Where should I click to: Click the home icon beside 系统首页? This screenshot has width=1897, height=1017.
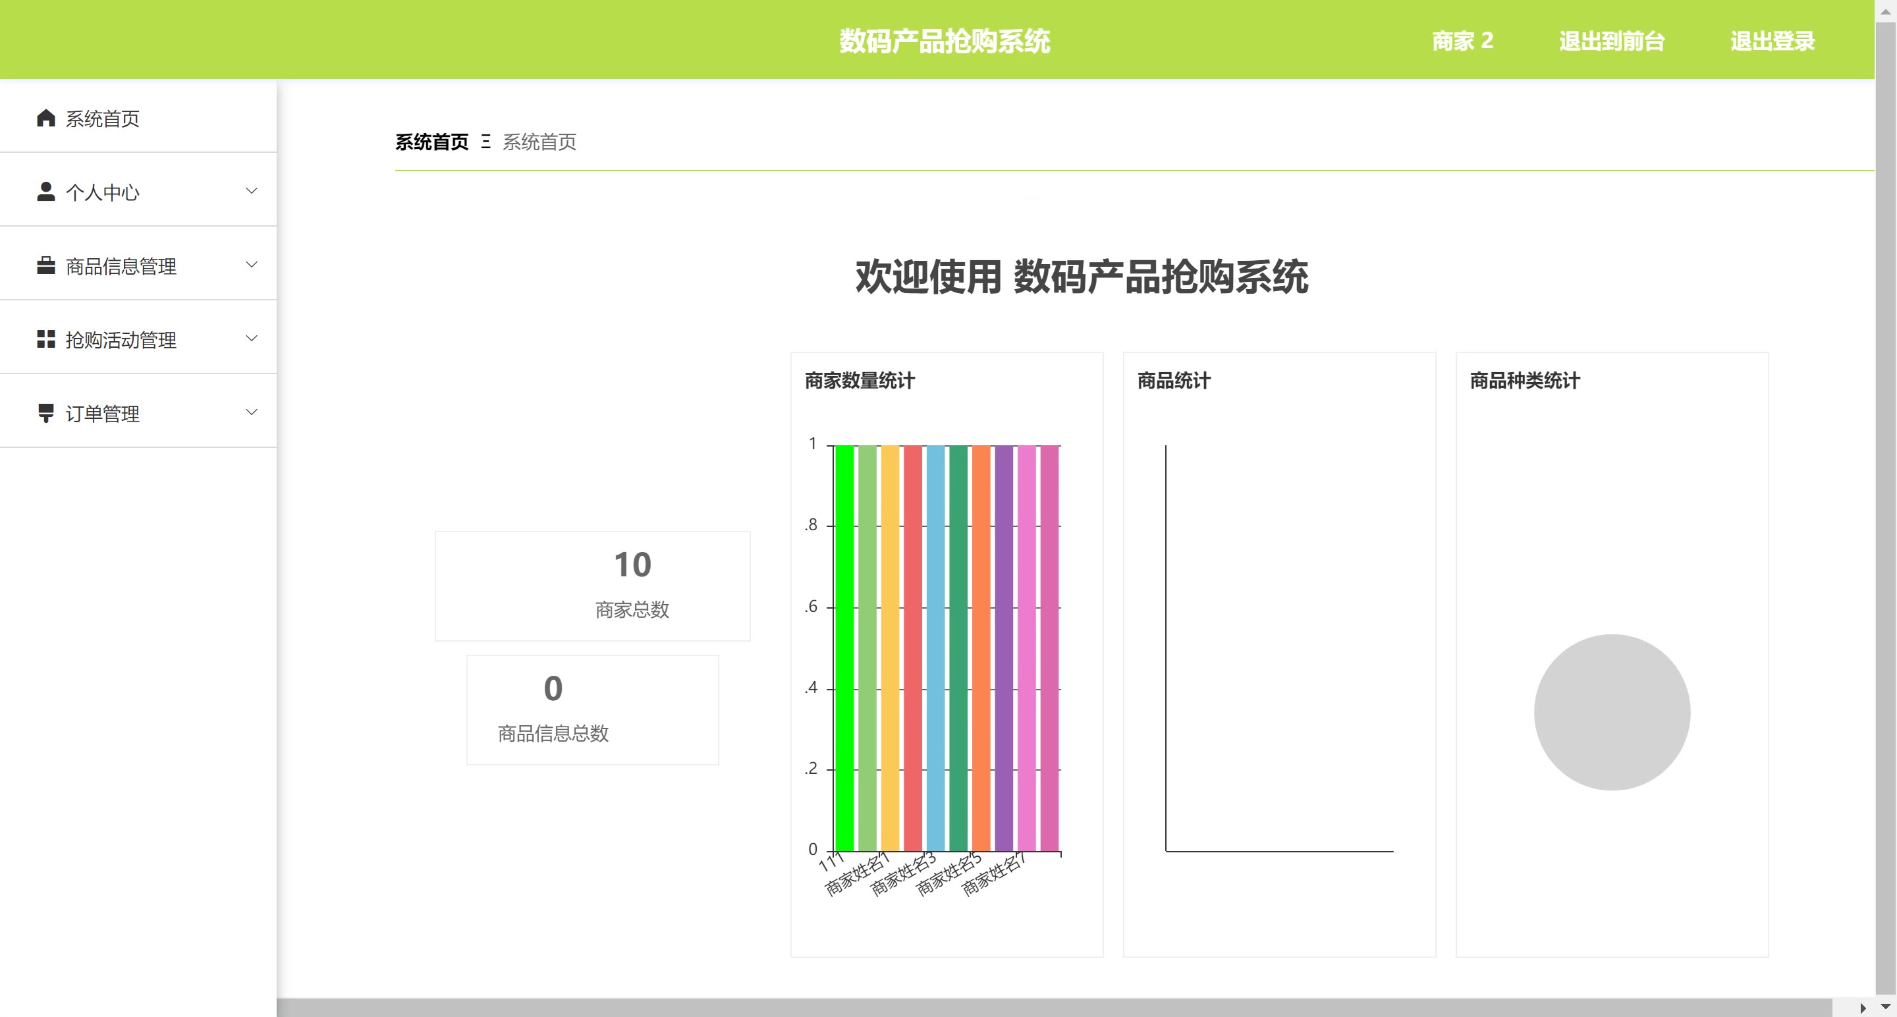click(x=45, y=118)
